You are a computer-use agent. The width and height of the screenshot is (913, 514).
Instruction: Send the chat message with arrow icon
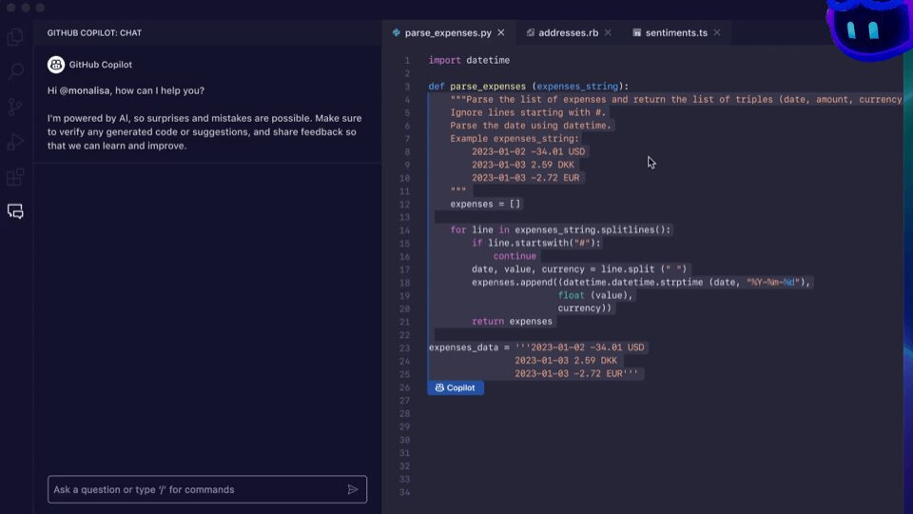(353, 489)
